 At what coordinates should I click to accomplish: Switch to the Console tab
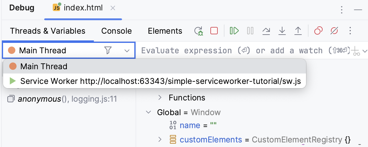(x=117, y=31)
